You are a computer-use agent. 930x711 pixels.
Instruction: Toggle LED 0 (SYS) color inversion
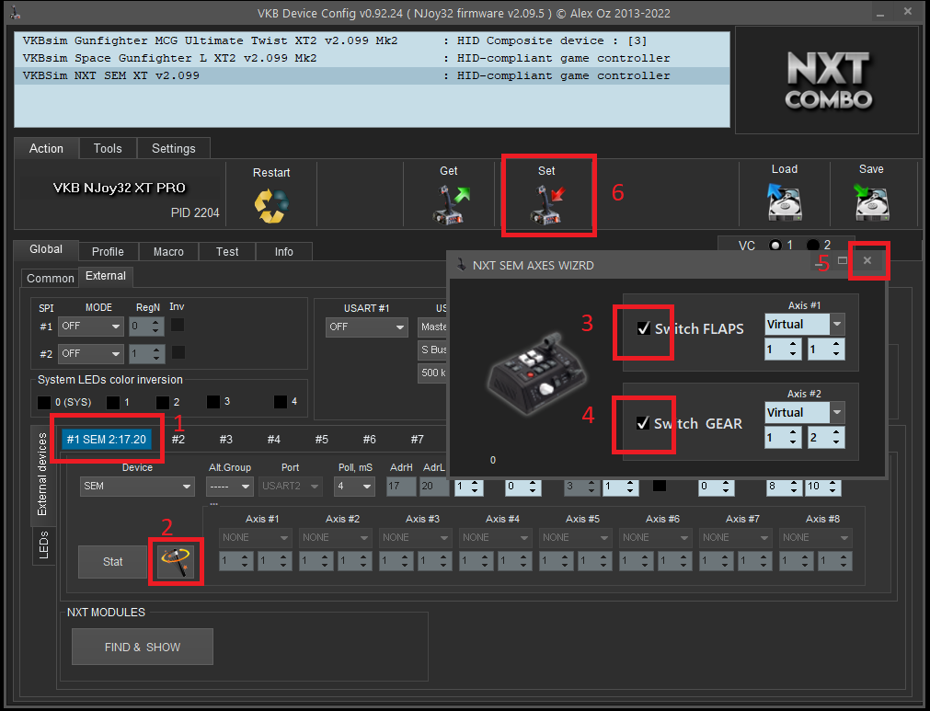(x=44, y=403)
